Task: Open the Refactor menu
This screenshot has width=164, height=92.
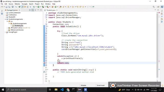Action: point(17,4)
